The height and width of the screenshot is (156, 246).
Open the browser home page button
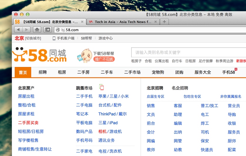pyautogui.click(x=37, y=29)
